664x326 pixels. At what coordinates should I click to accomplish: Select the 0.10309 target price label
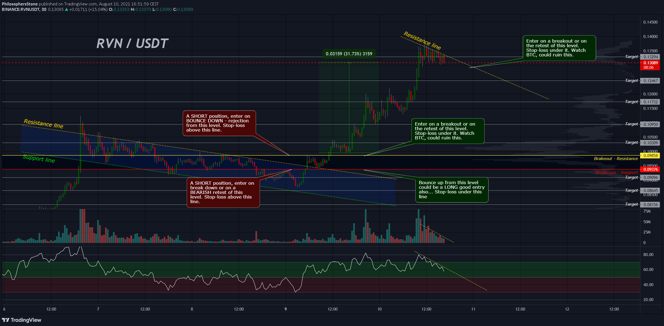(650, 143)
